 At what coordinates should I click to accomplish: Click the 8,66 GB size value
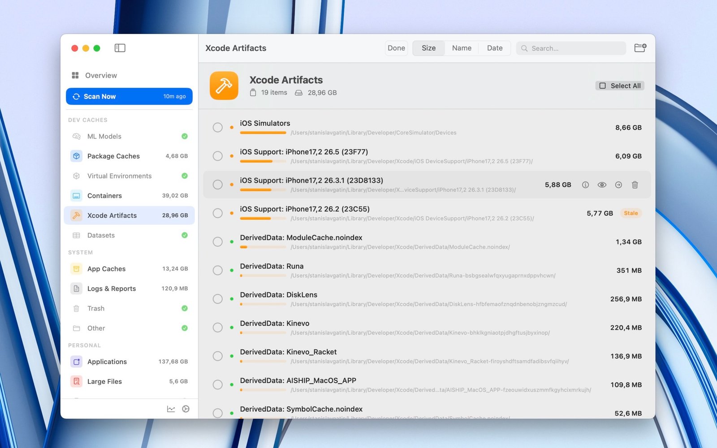pos(628,128)
